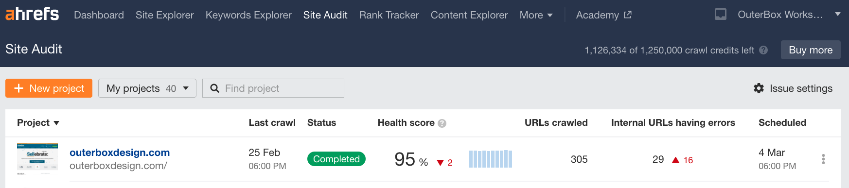Screen dimensions: 849x188
Task: Click the crawl credits help icon
Action: 763,50
